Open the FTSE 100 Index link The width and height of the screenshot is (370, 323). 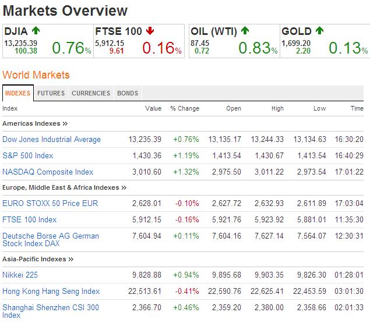coord(30,219)
